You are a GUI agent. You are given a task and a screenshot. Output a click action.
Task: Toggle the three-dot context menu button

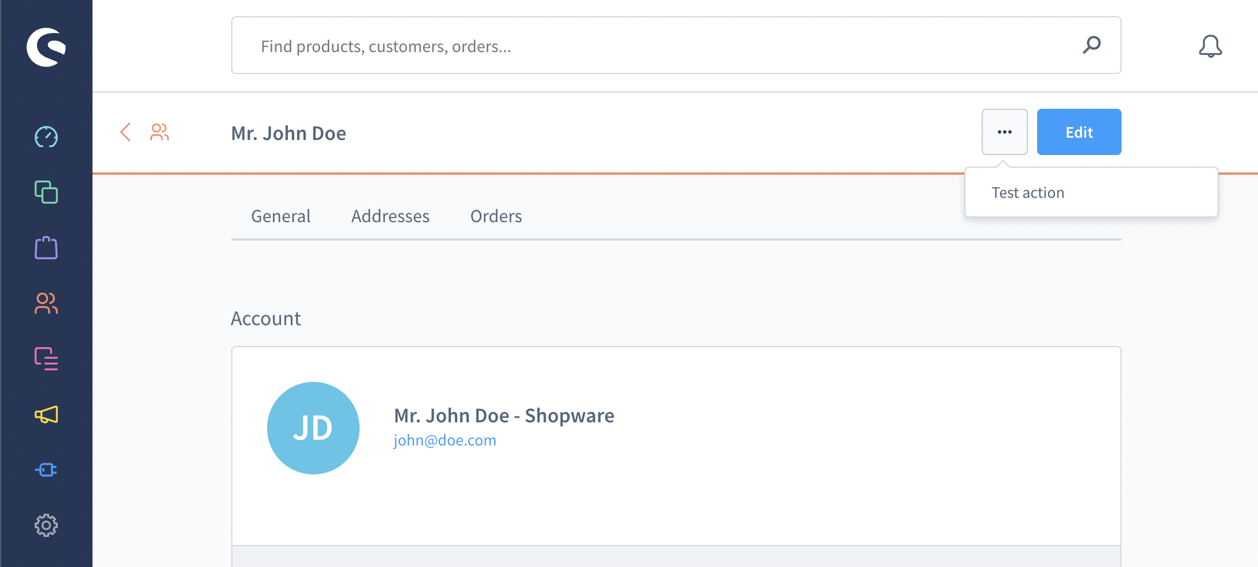click(1004, 132)
